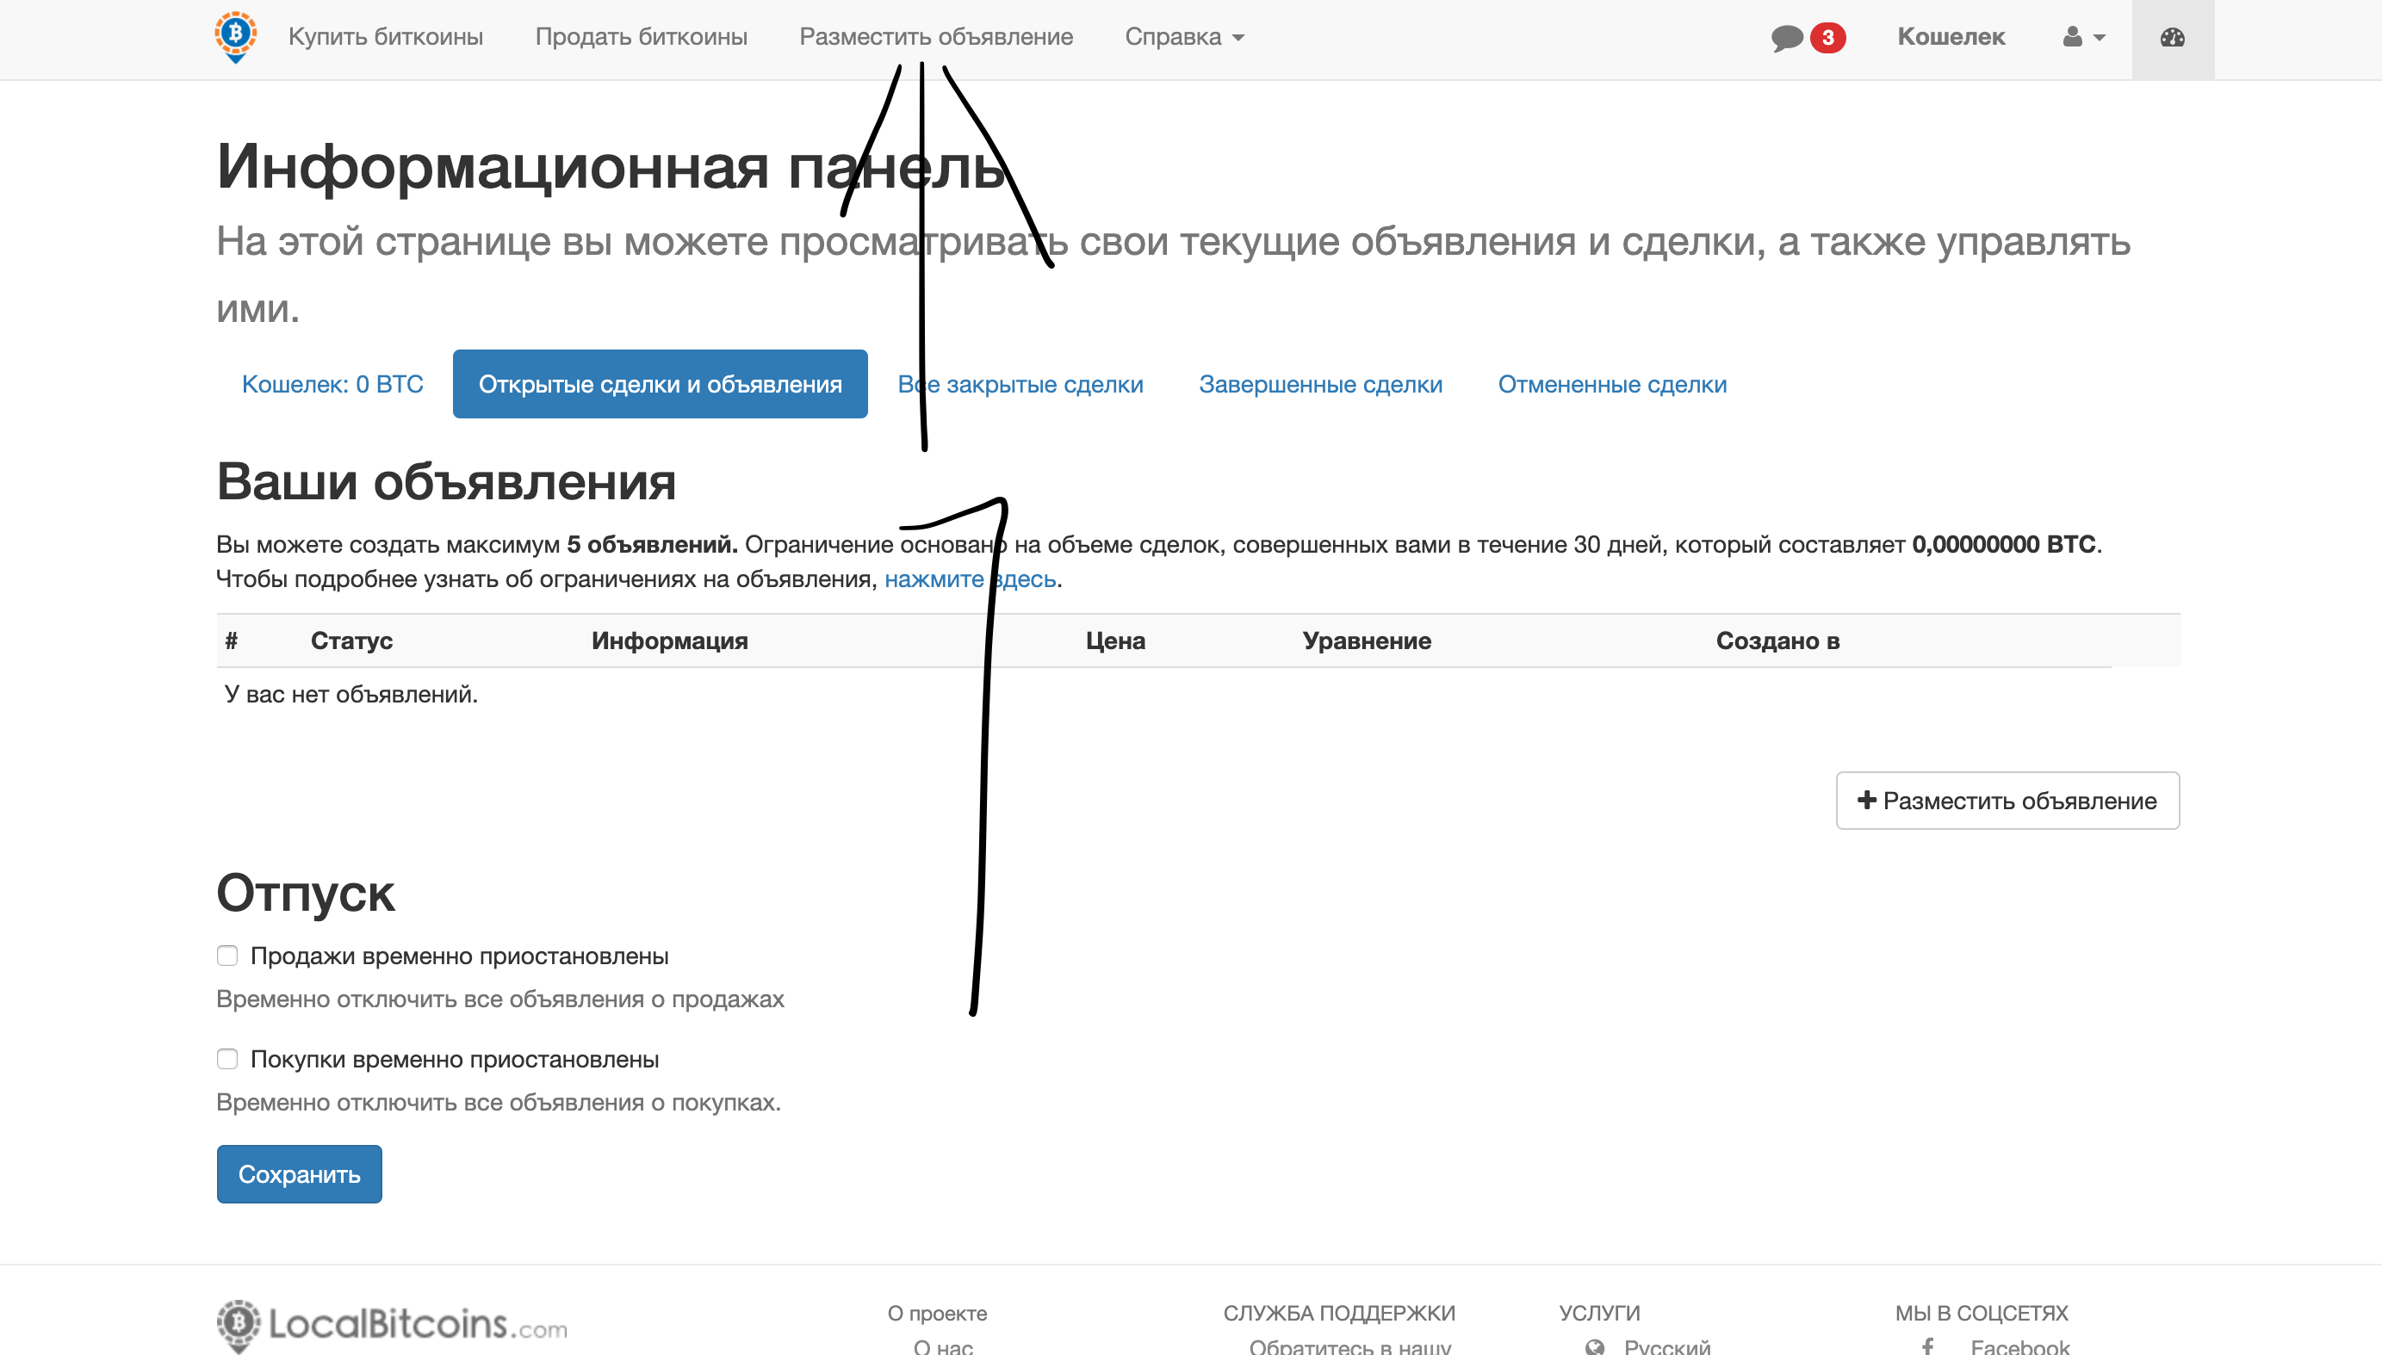
Task: Switch to Отмененные сделки tab
Action: tap(1611, 384)
